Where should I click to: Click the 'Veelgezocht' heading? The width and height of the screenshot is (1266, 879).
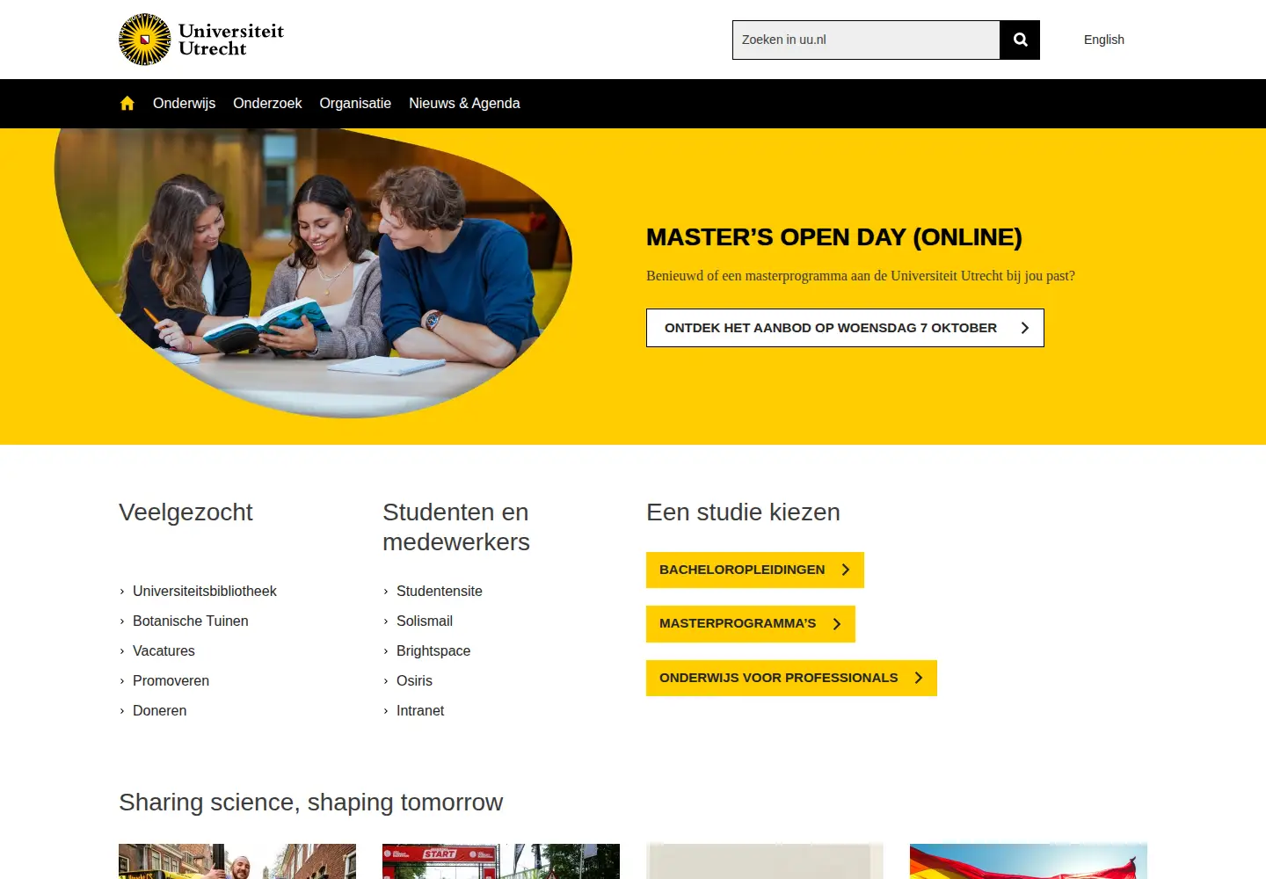tap(186, 512)
